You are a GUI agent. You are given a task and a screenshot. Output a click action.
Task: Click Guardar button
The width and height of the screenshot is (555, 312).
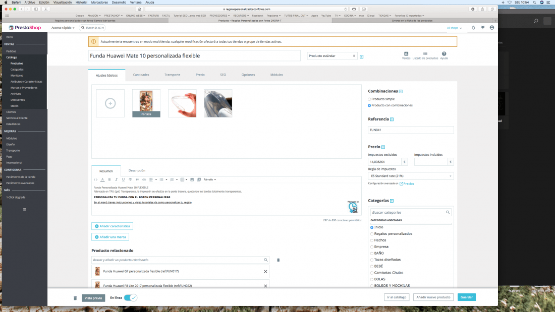pos(467,297)
